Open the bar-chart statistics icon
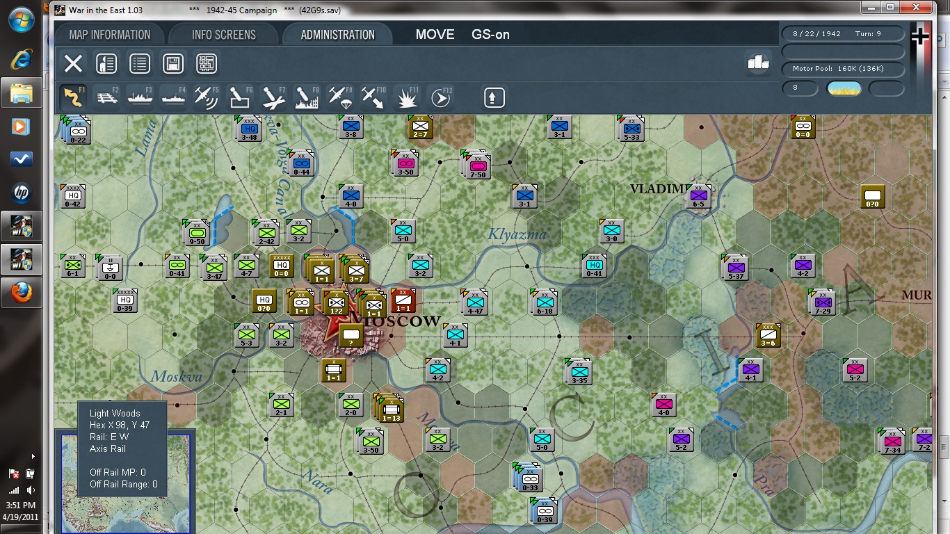The image size is (950, 534). pyautogui.click(x=758, y=63)
